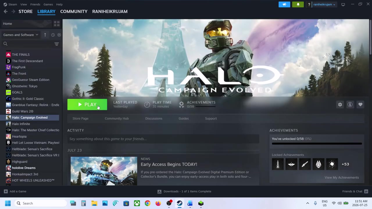This screenshot has height=209, width=372.
Task: Switch to Big Picture mode monitor icon
Action: pos(343,4)
